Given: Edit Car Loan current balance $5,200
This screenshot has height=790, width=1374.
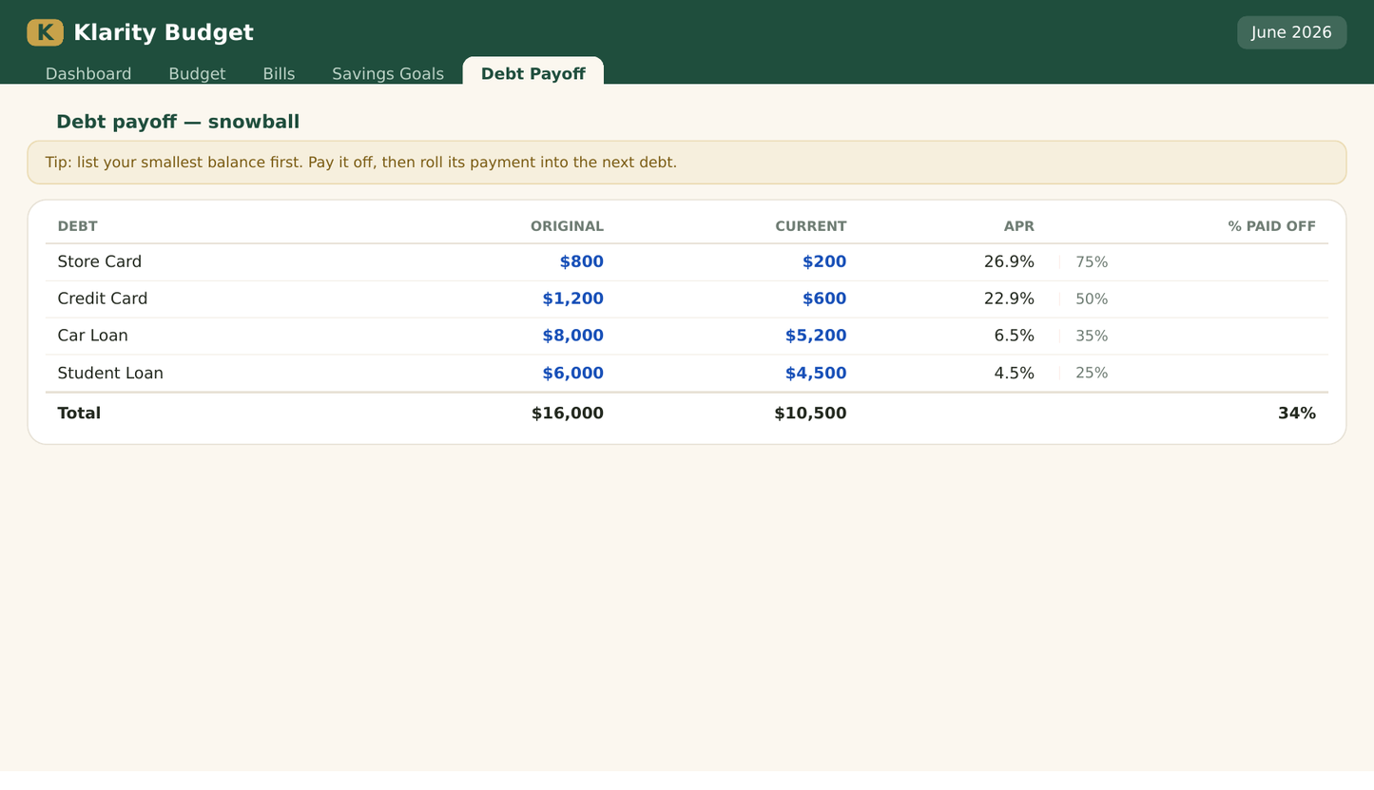Looking at the screenshot, I should pos(815,336).
